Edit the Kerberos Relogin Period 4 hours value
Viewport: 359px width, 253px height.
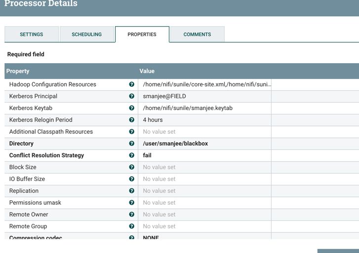click(x=203, y=120)
